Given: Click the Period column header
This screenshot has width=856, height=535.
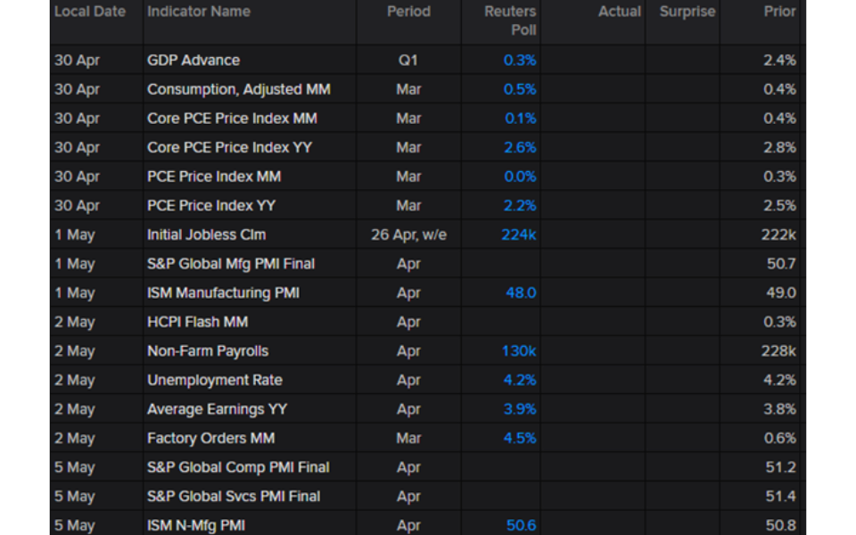Looking at the screenshot, I should pos(408,12).
